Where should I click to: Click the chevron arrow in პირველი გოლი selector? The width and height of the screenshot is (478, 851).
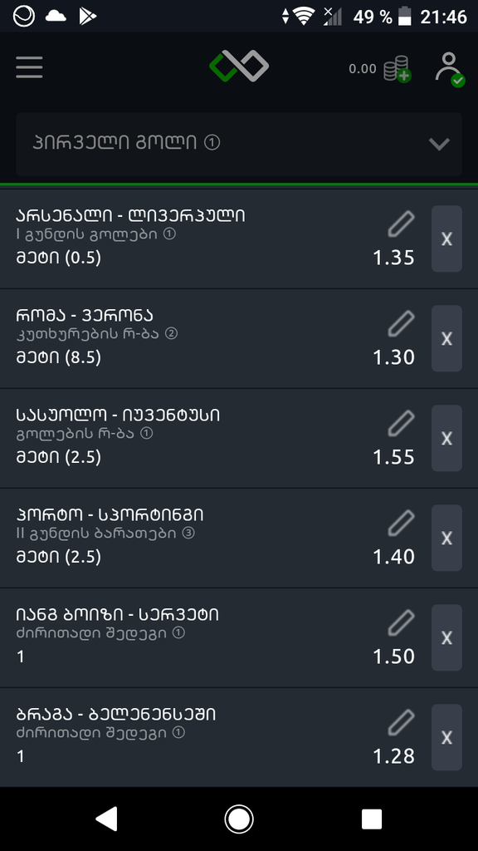pos(439,144)
